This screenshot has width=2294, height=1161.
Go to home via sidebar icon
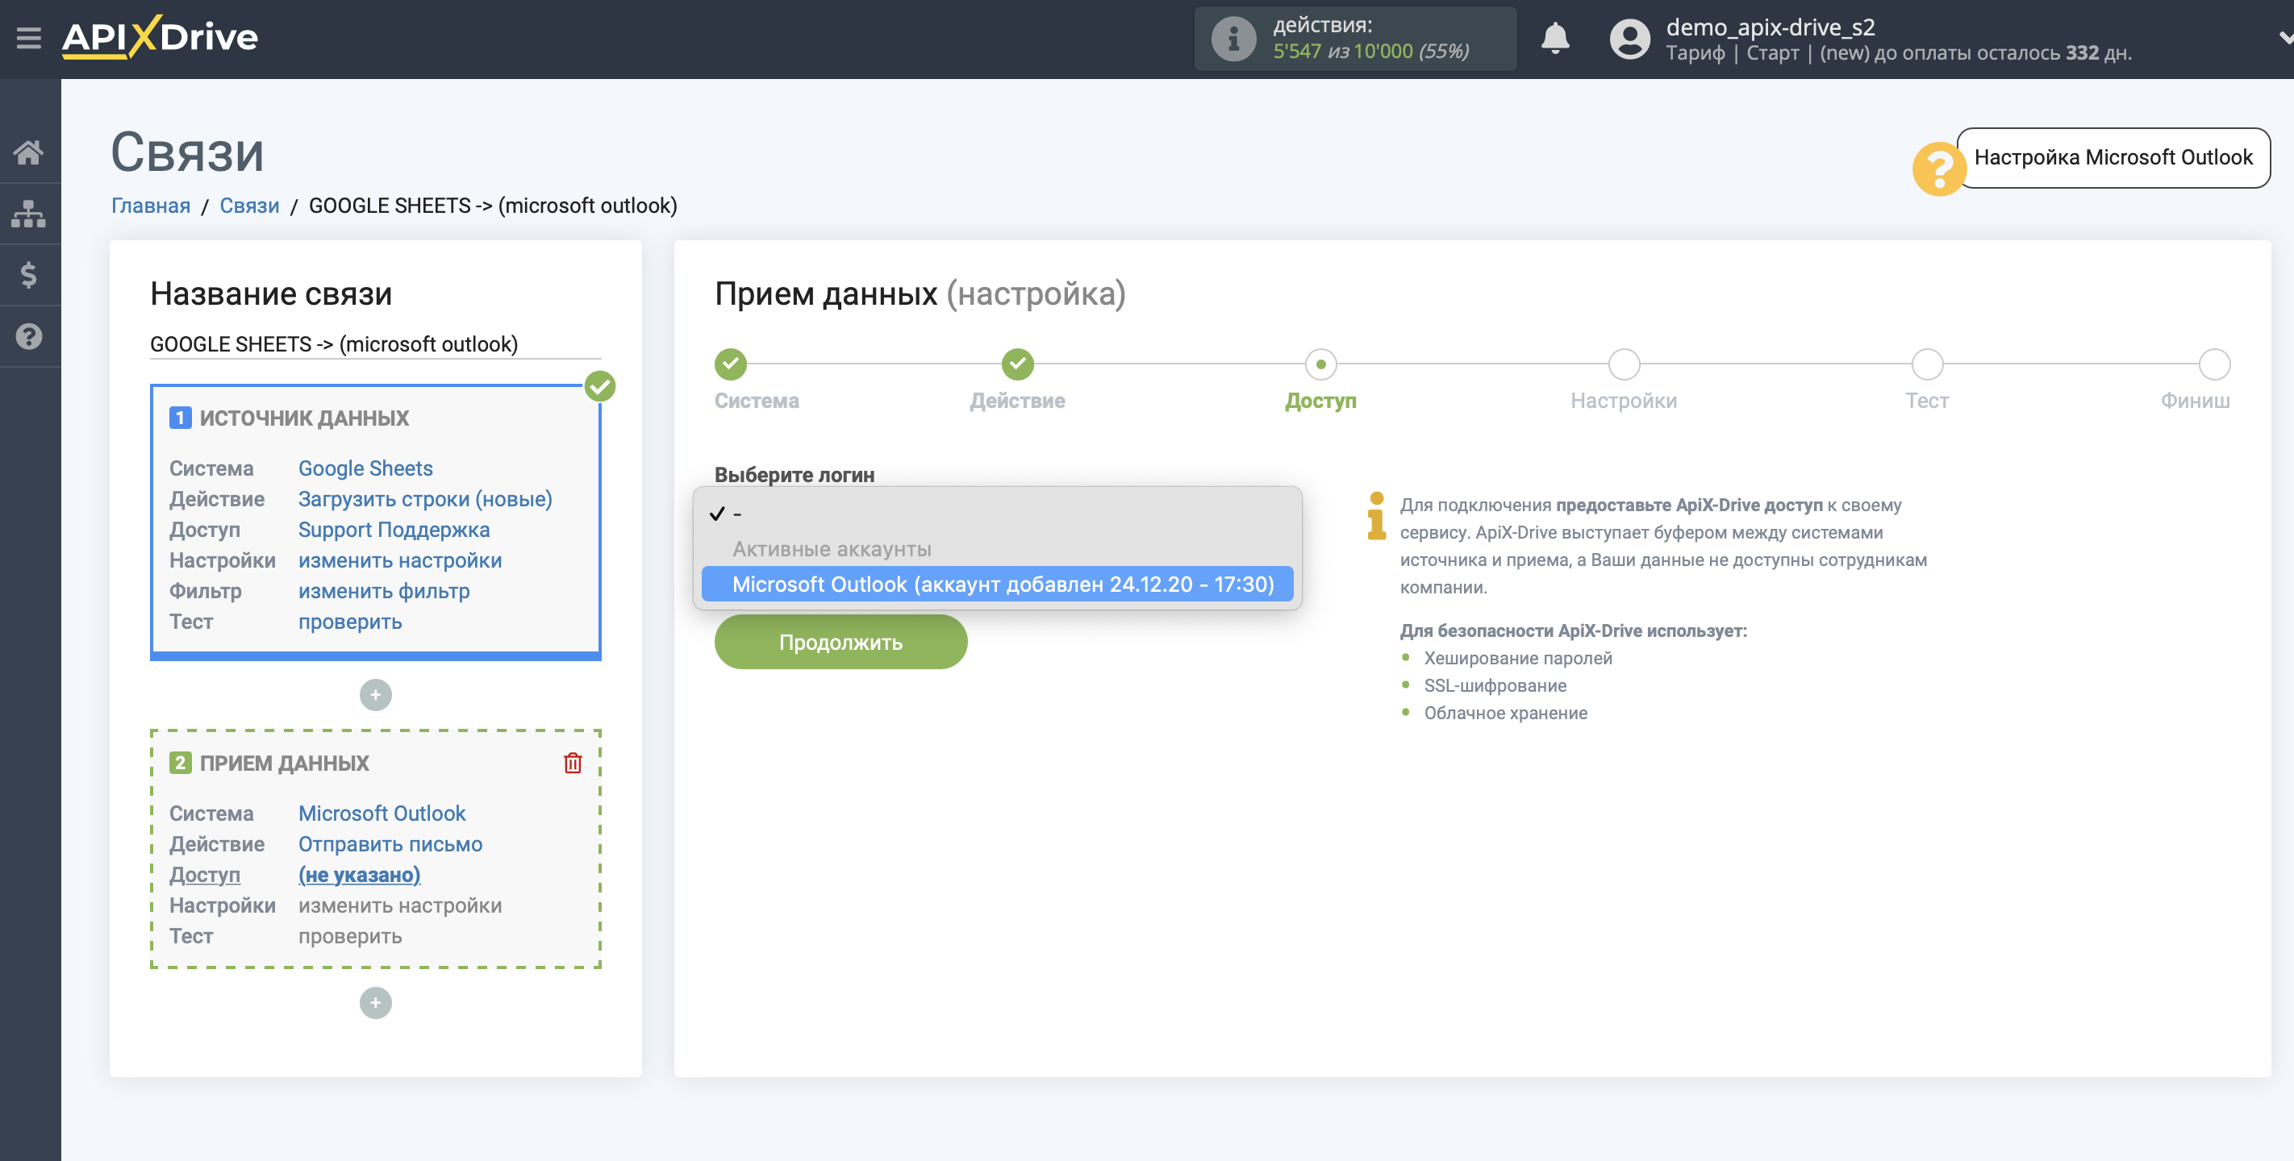pyautogui.click(x=28, y=152)
